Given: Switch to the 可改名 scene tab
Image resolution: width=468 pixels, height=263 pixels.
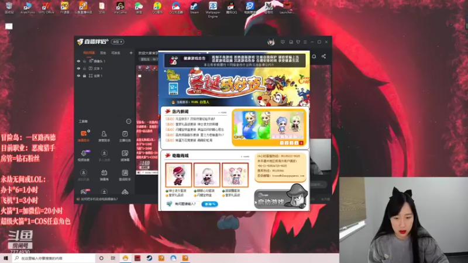Looking at the screenshot, I should tap(116, 53).
